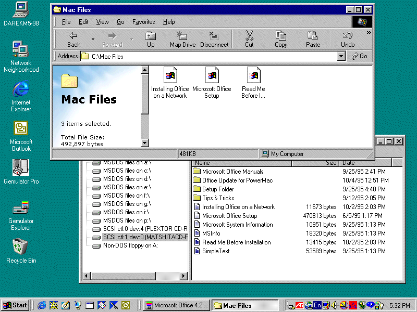Viewport: 417px width, 312px height.
Task: Select the Installing Office on a Network file icon
Action: [170, 83]
